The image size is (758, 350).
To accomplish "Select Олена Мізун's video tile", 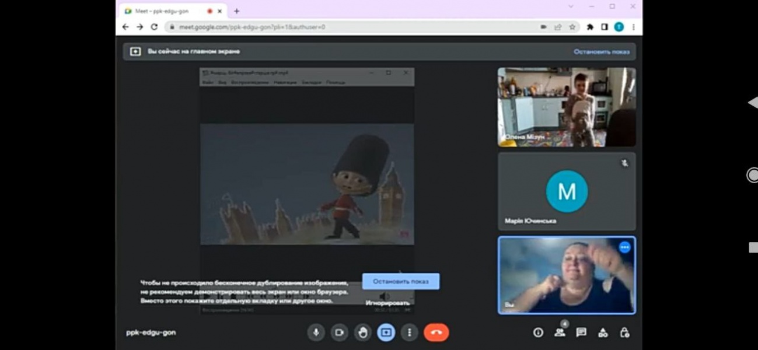I will 566,107.
